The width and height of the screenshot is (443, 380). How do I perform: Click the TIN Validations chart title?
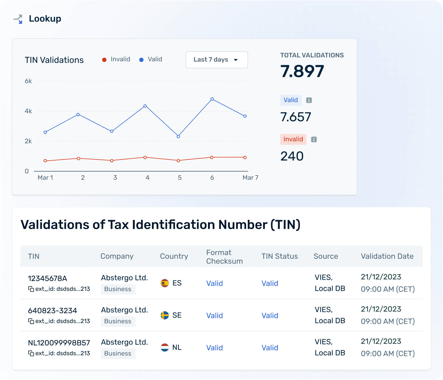(x=54, y=60)
